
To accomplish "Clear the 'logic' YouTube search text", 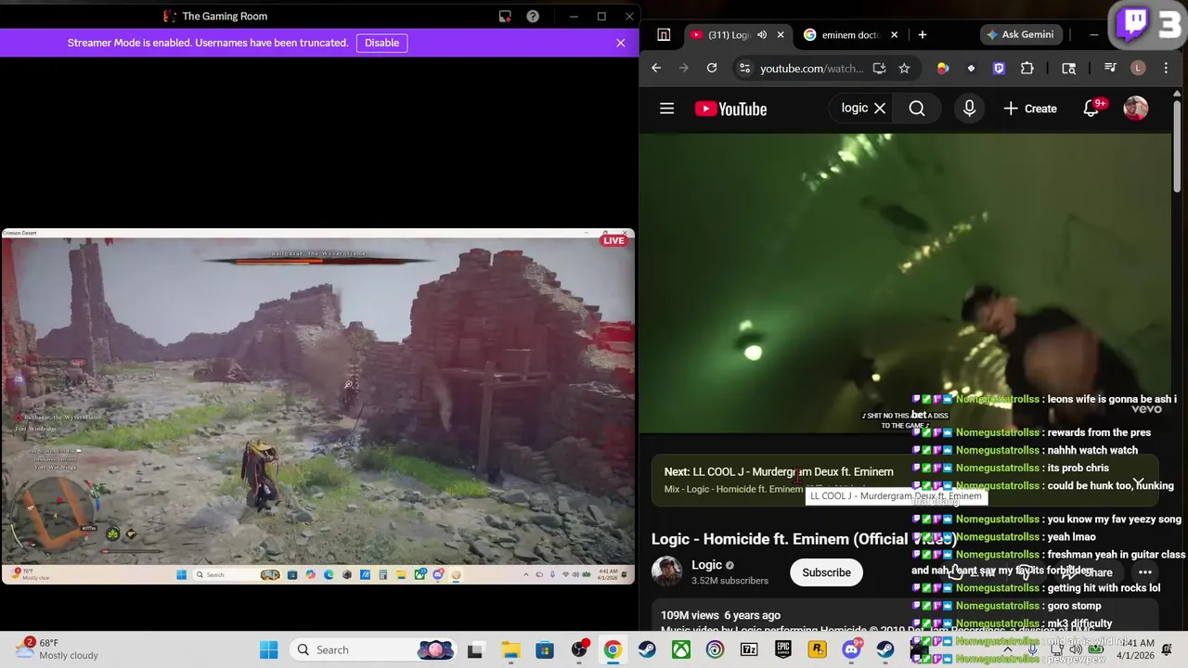I will click(x=880, y=109).
